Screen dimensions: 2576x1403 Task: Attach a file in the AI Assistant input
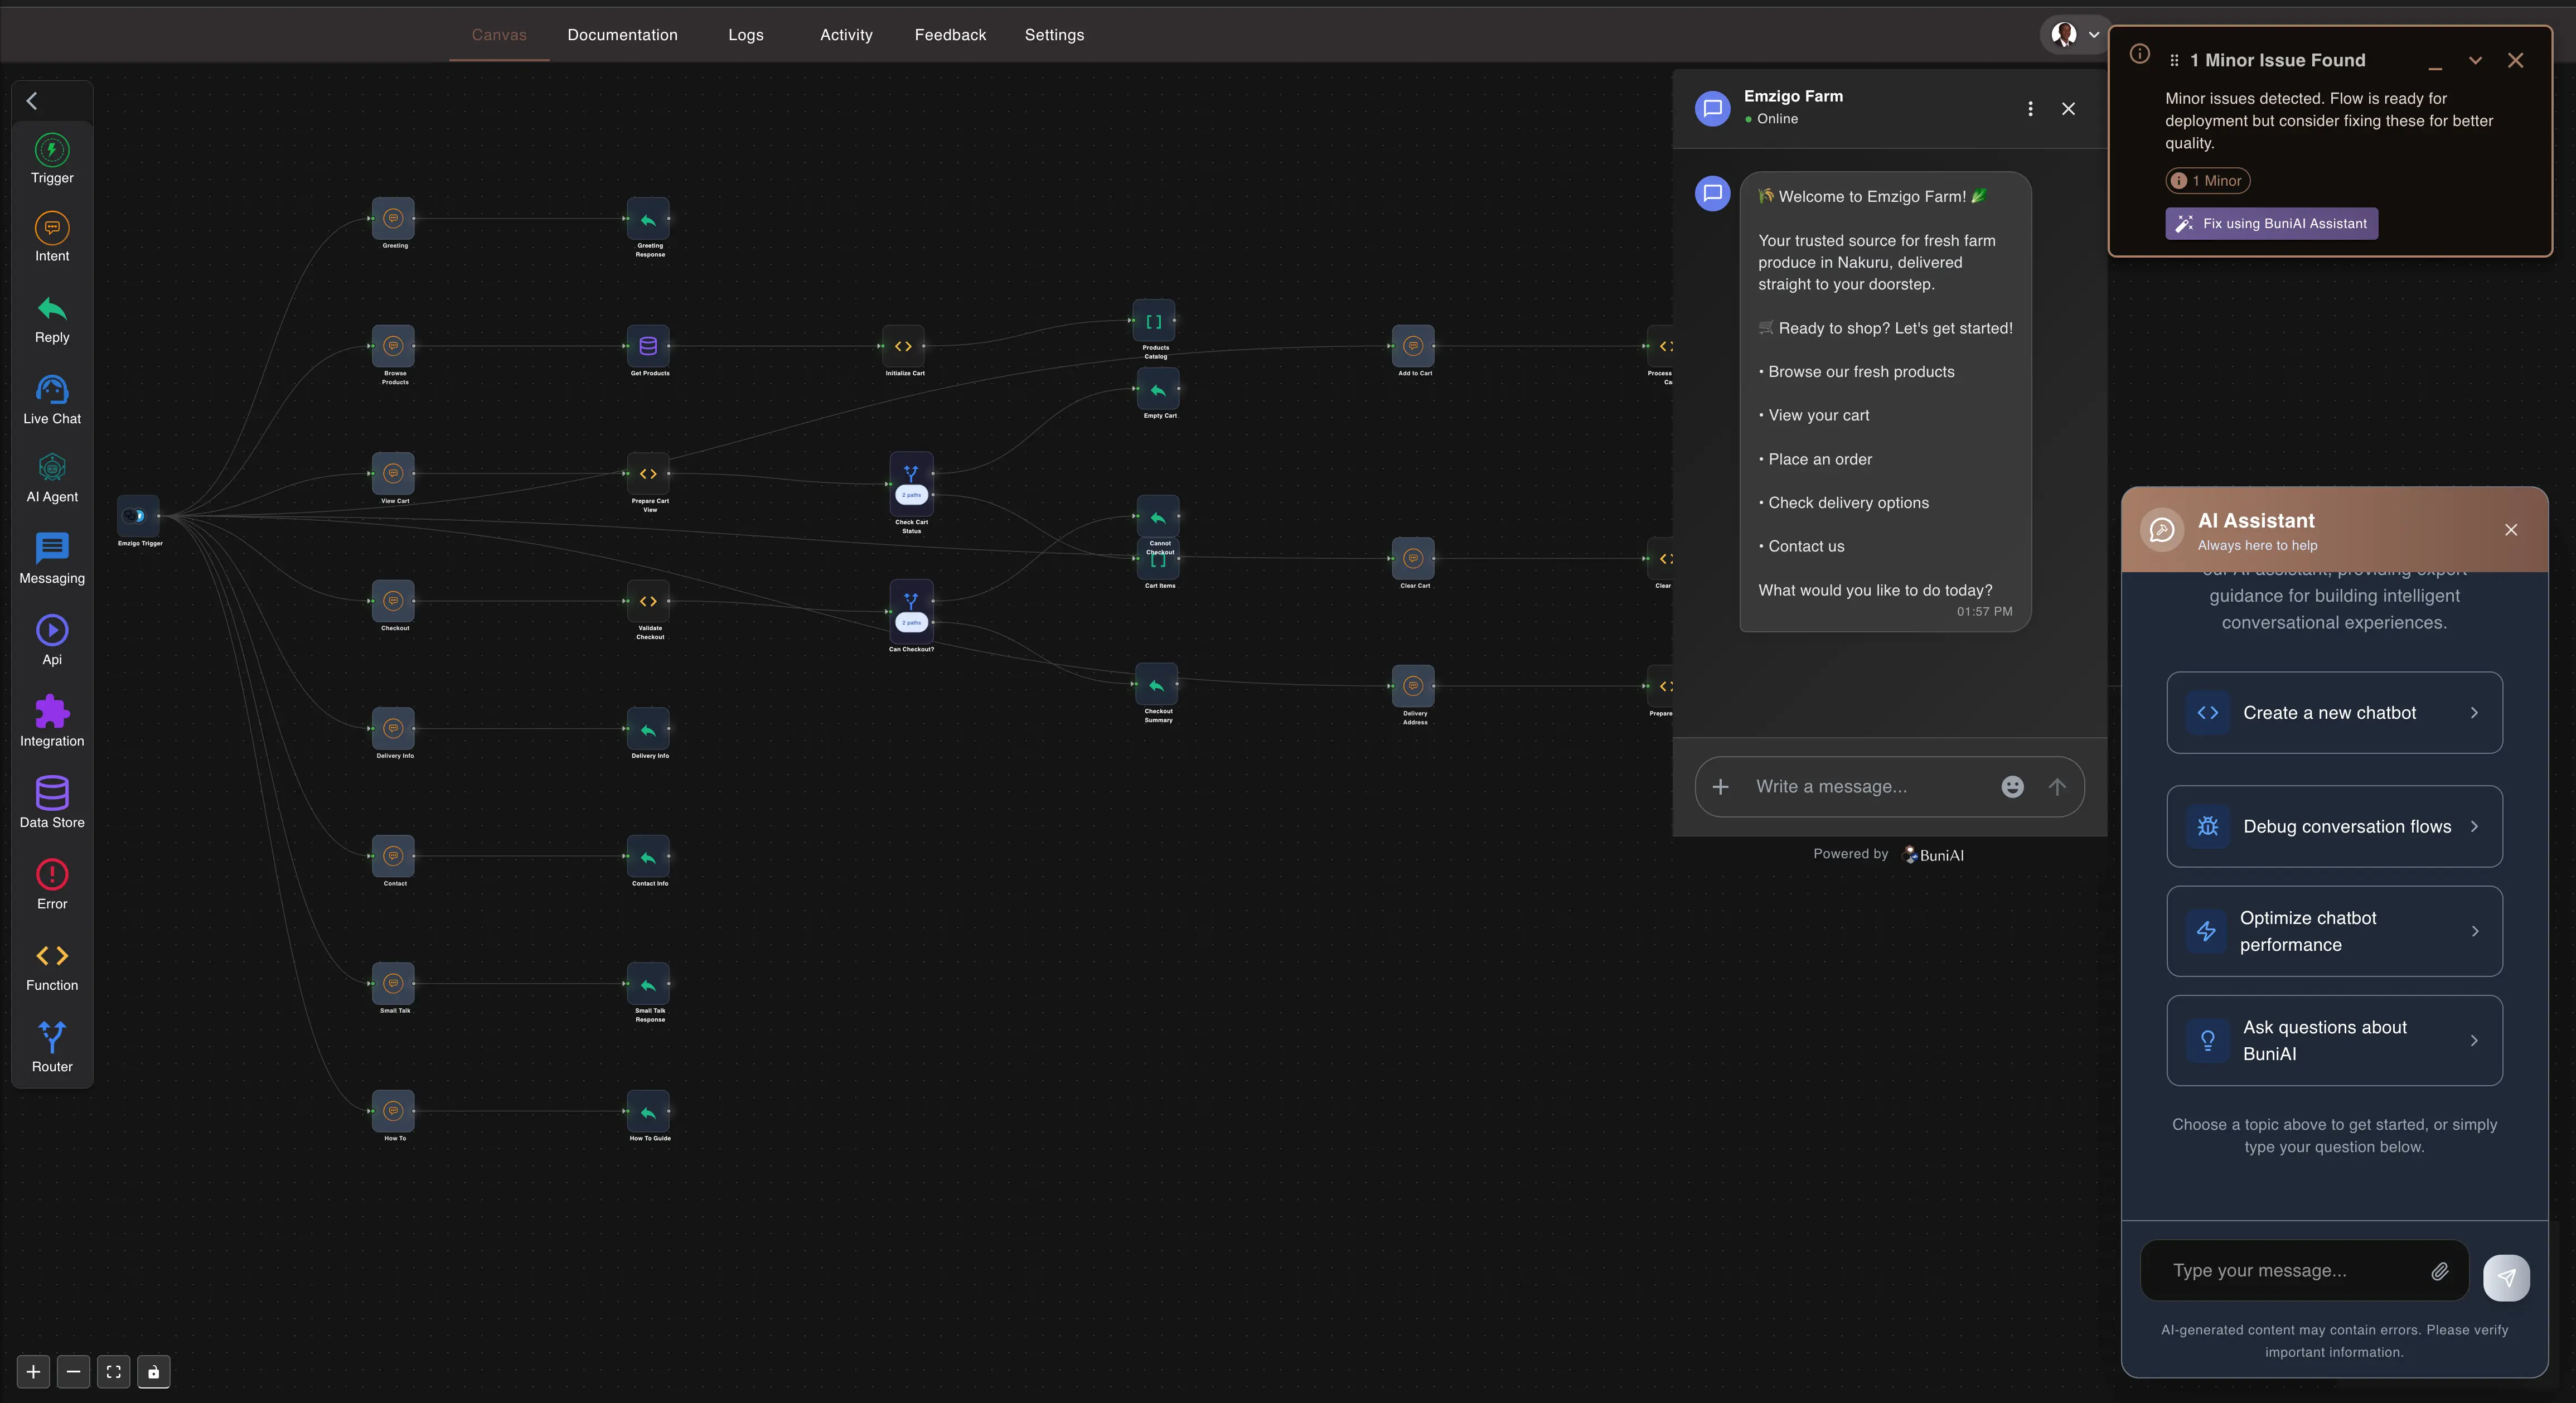click(x=2440, y=1271)
